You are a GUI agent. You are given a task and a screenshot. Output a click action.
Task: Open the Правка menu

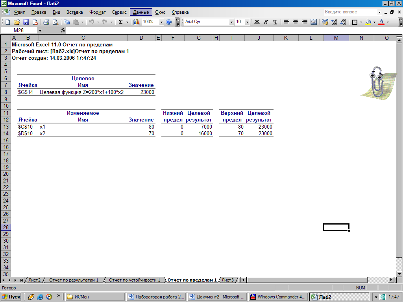(39, 12)
